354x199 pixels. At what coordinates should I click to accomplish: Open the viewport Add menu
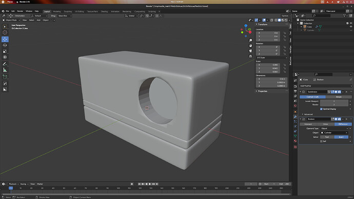pos(38,20)
